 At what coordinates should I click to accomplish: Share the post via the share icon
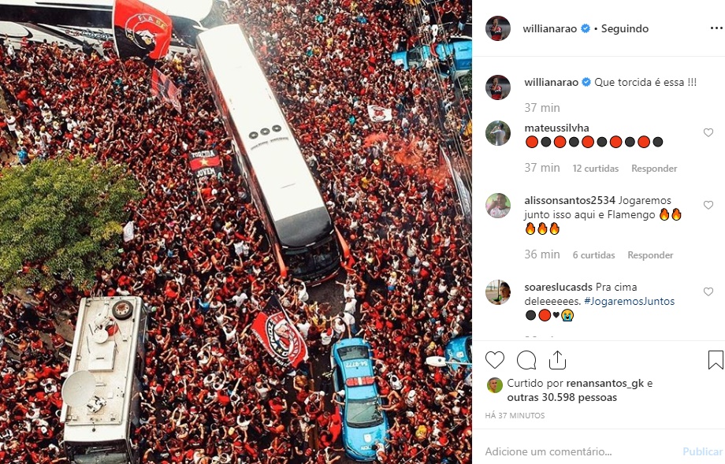tap(557, 360)
